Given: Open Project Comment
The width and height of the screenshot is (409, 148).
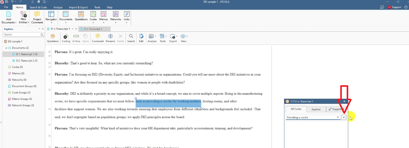Looking at the screenshot, I should (x=37, y=18).
